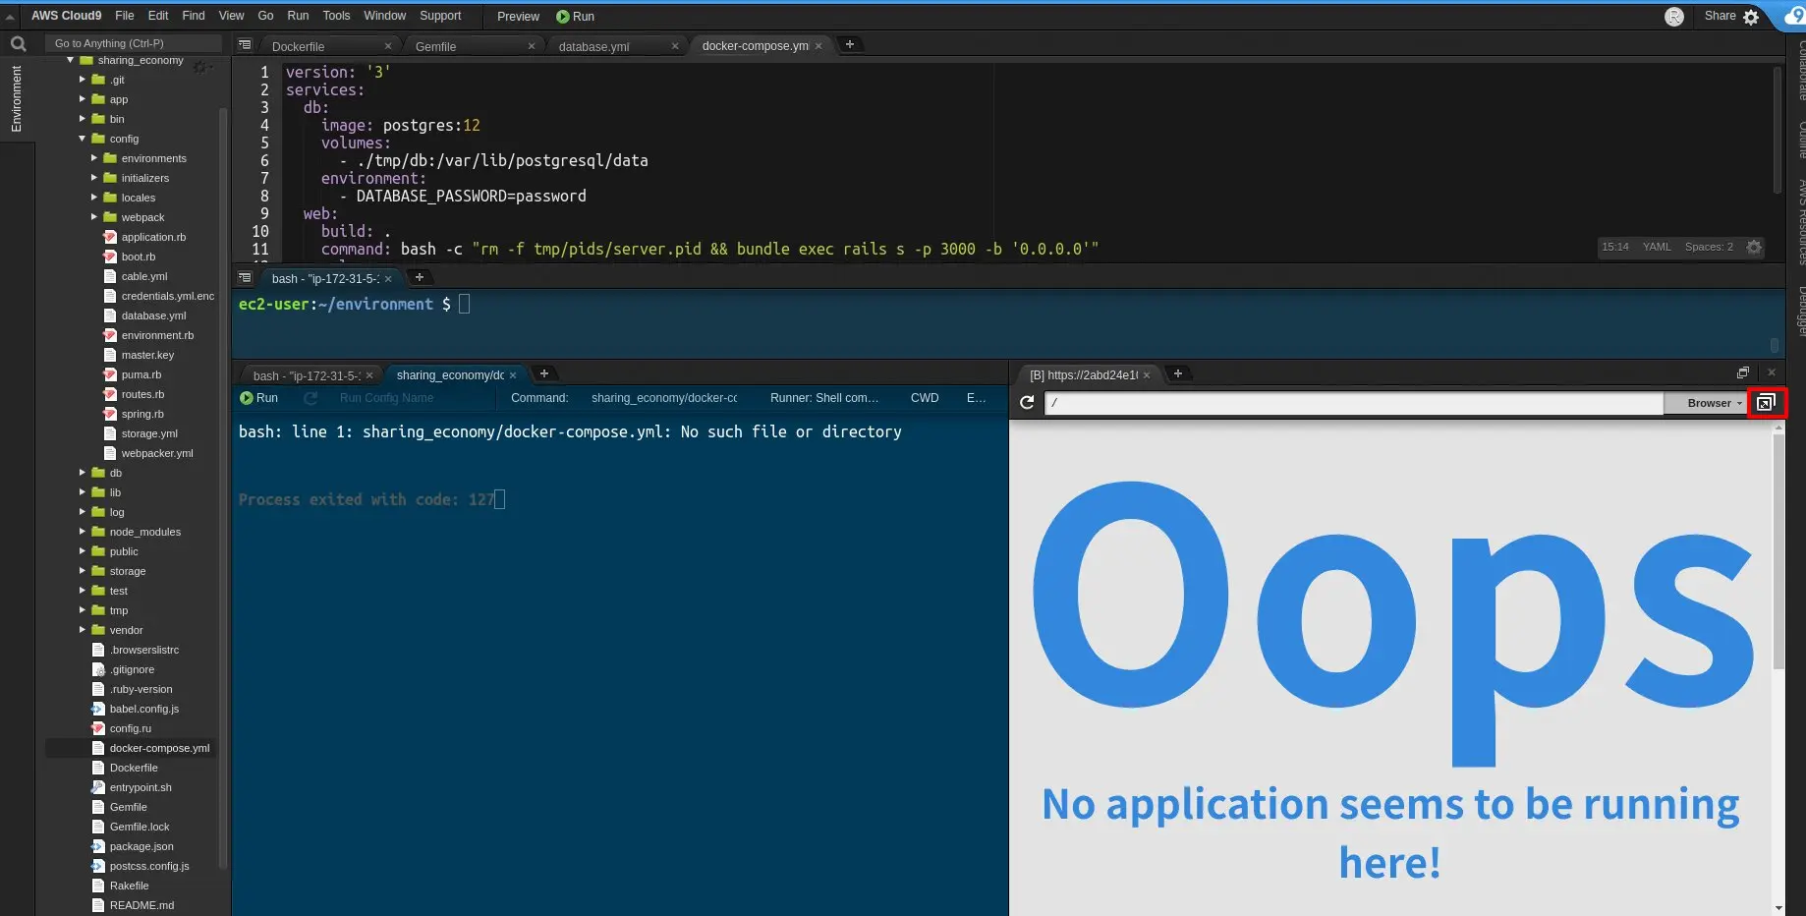Click the user avatar R icon
1806x916 pixels.
(1674, 17)
